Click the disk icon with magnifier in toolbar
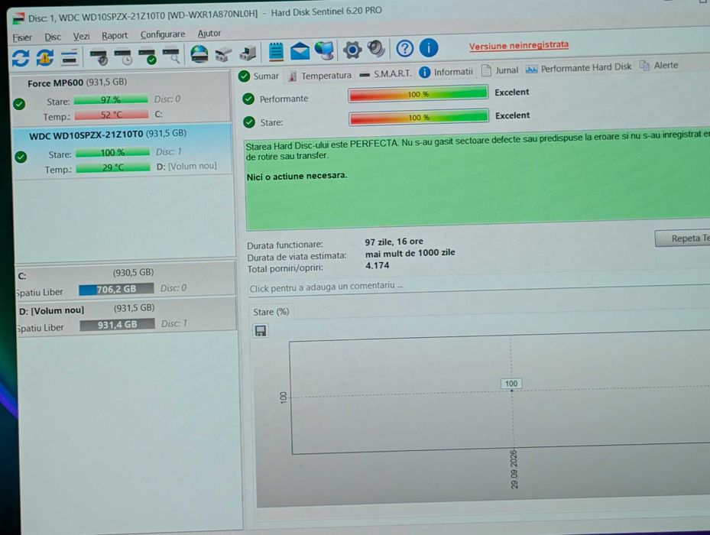Screen dimensions: 710x535 [x=171, y=55]
